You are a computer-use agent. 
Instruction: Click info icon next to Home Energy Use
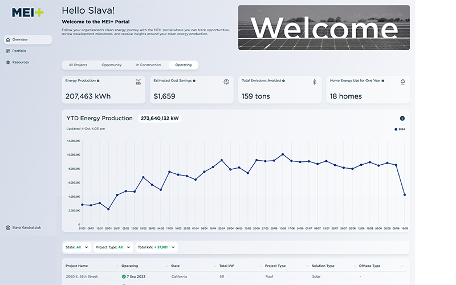coord(383,81)
